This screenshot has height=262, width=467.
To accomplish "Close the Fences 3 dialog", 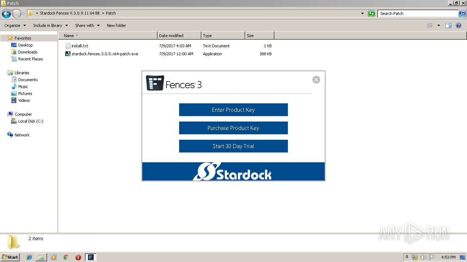I will pos(316,80).
